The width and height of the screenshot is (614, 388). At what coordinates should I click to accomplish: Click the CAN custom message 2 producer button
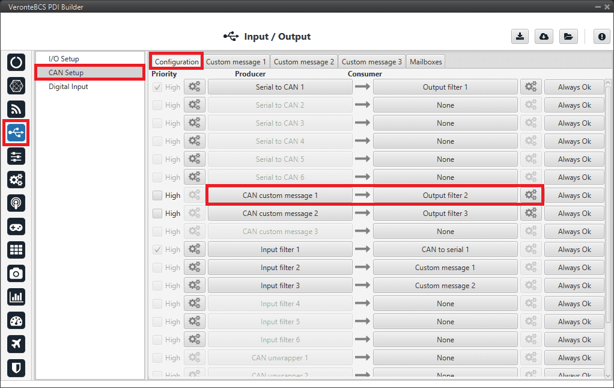pyautogui.click(x=280, y=213)
